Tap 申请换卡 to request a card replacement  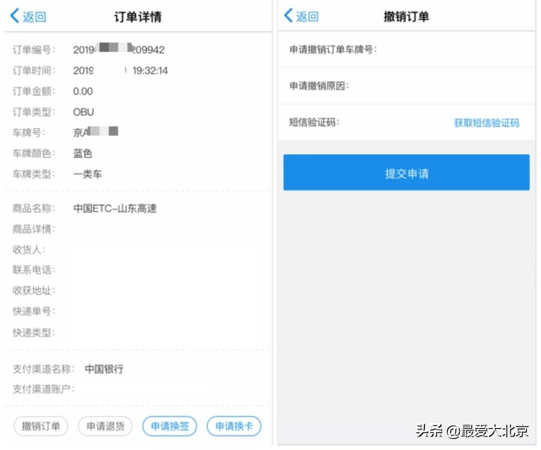[x=234, y=426]
